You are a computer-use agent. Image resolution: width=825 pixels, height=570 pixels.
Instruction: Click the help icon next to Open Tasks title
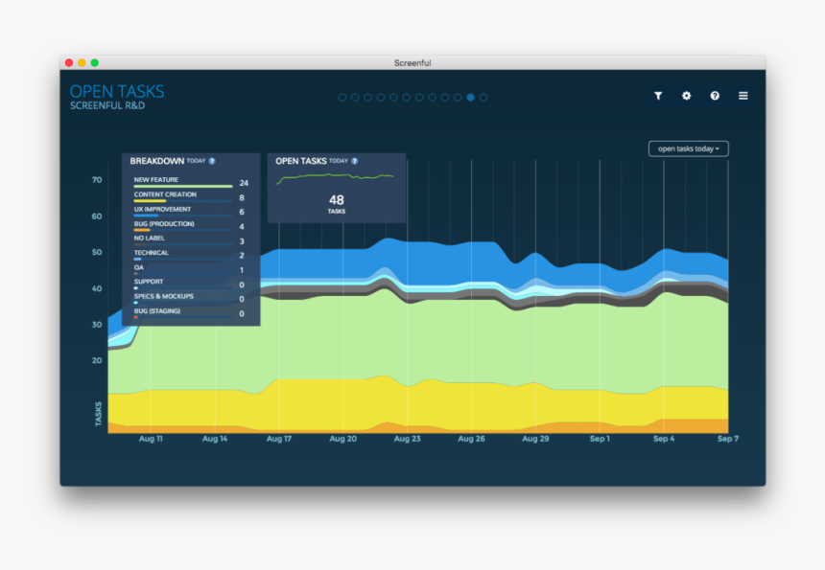point(354,162)
